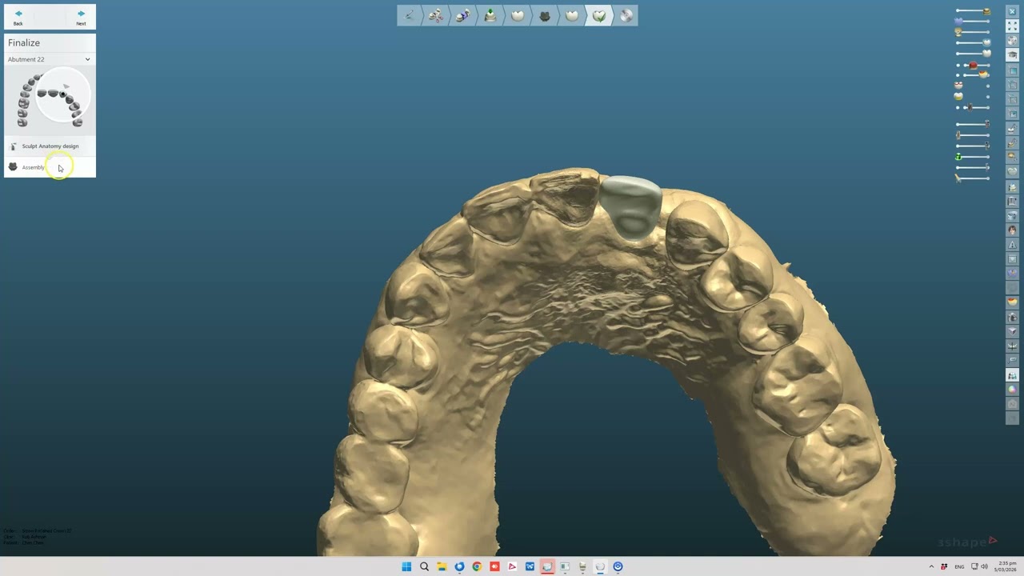Open the volume control in tray
The image size is (1024, 576).
point(984,566)
